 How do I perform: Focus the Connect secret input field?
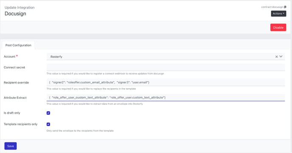[x=166, y=67]
